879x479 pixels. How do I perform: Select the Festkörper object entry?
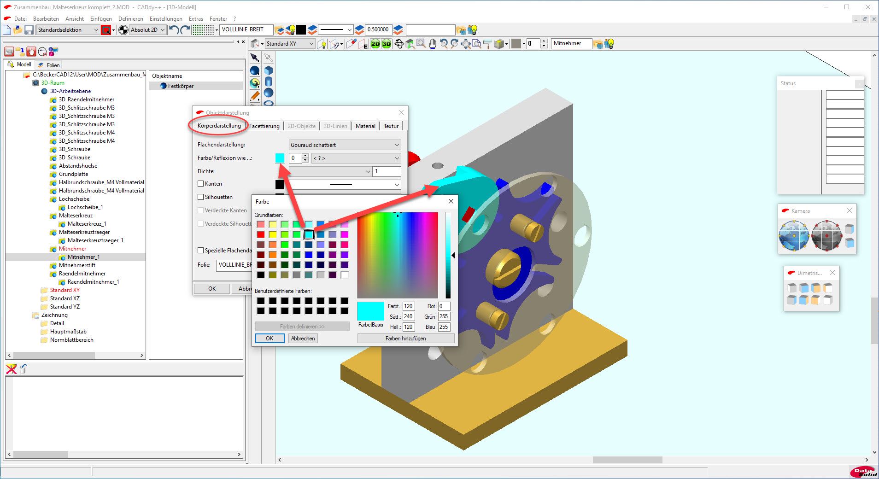181,86
